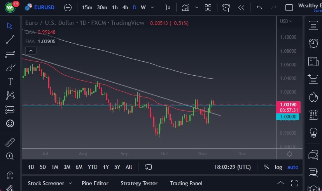Set the range to YTD
Image resolution: width=322 pixels, height=191 pixels.
(x=93, y=167)
